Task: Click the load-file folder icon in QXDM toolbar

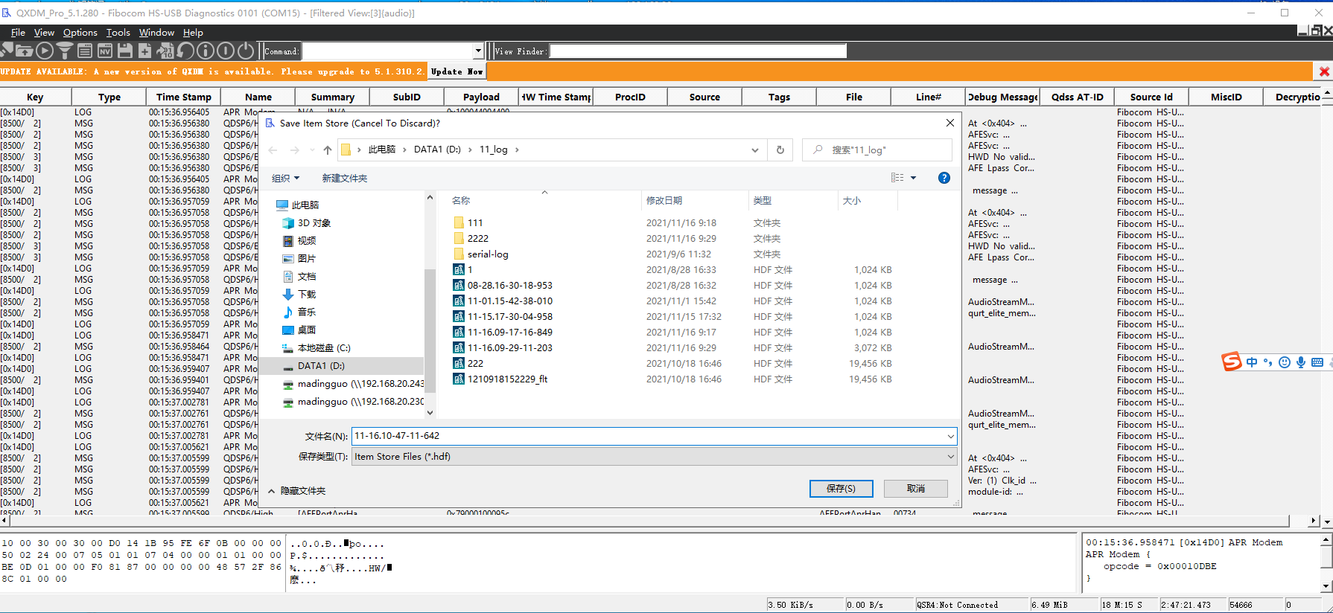Action: point(24,51)
